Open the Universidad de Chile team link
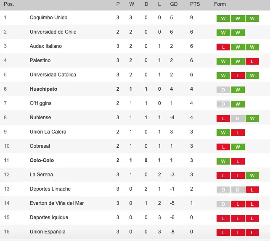 click(x=53, y=32)
